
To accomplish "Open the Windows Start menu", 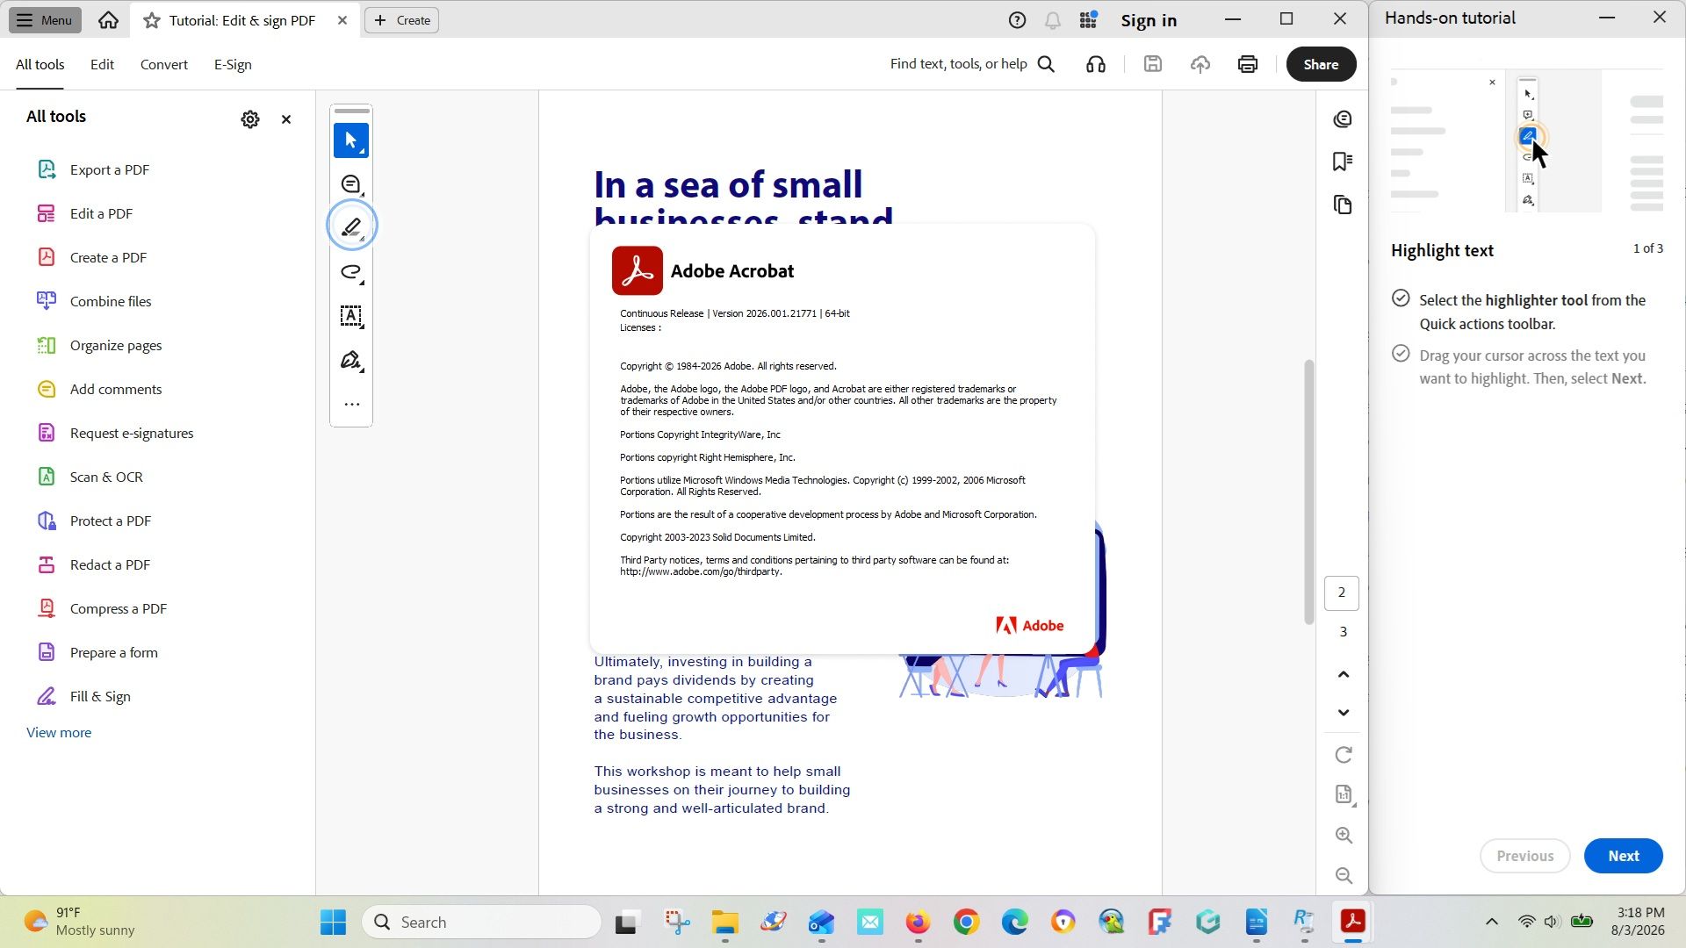I will [x=333, y=923].
